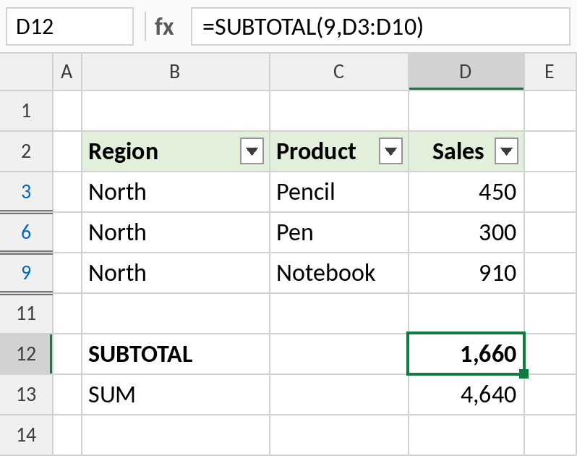Click the select-all corner box
This screenshot has width=577, height=456.
coord(26,72)
